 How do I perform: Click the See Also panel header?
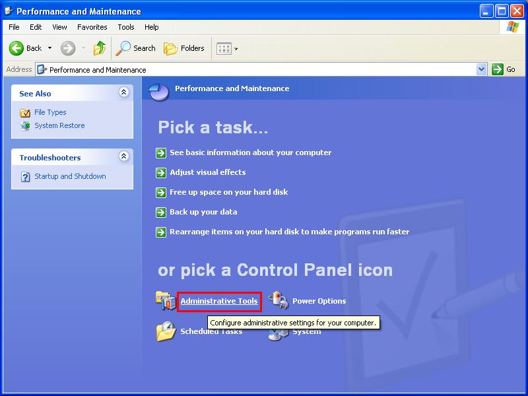(x=72, y=93)
